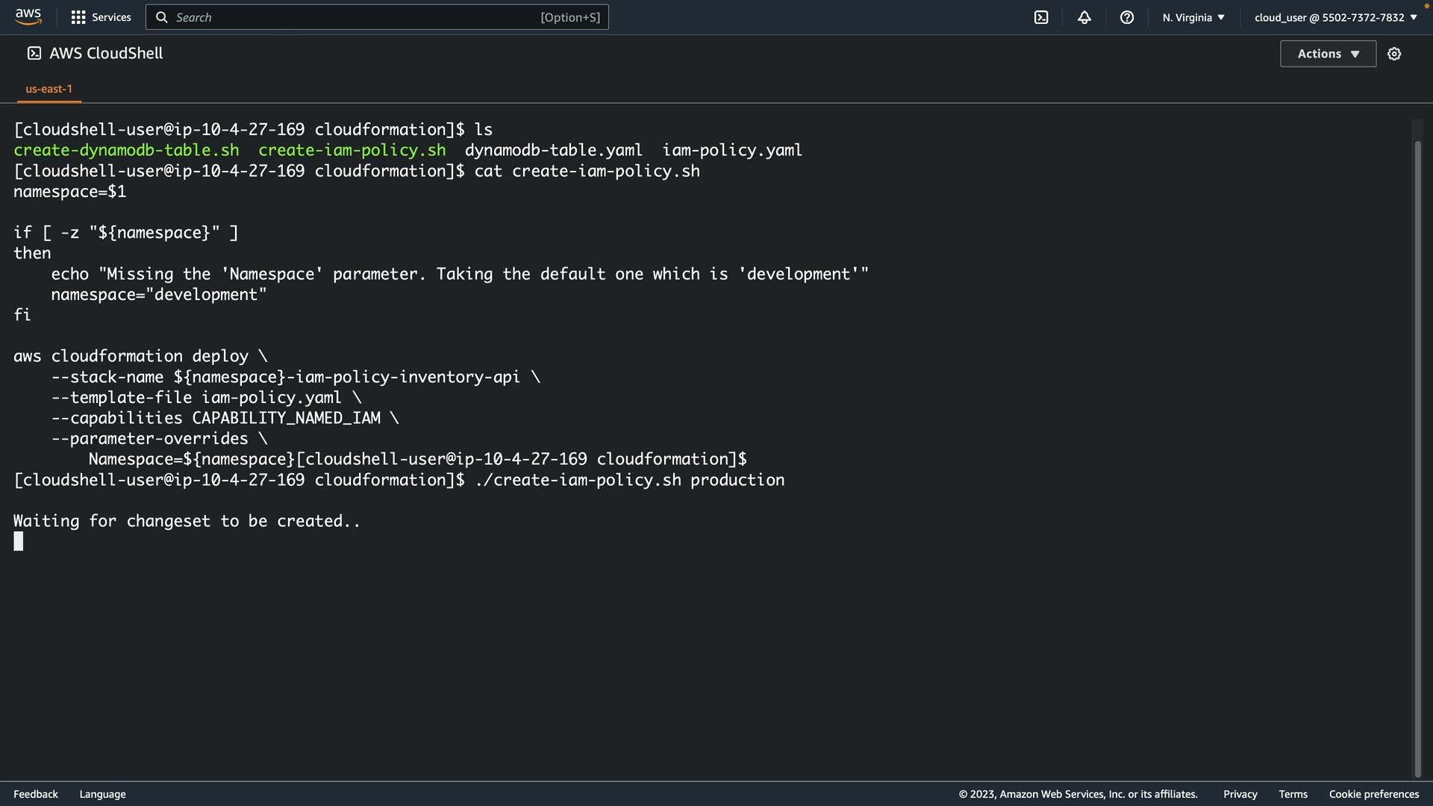Screen dimensions: 1433x806
Task: Click the CloudShell terminal icon beside title
Action: click(x=34, y=53)
